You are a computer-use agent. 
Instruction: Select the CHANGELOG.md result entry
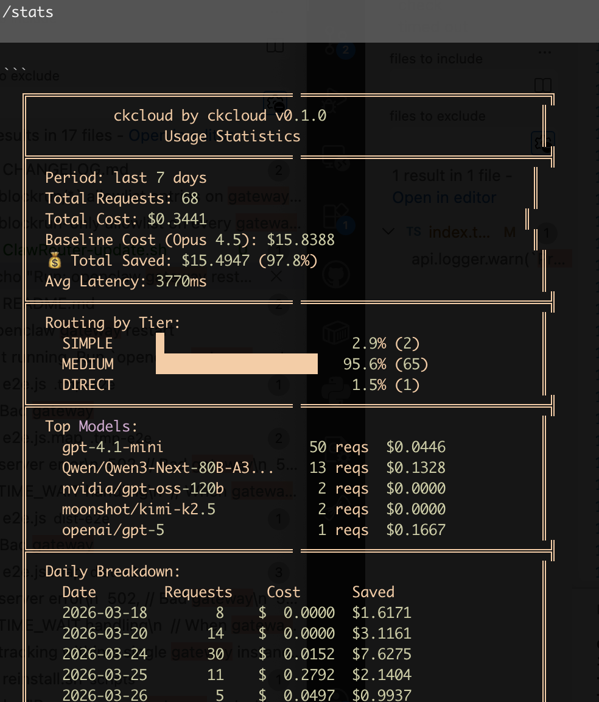pyautogui.click(x=66, y=169)
